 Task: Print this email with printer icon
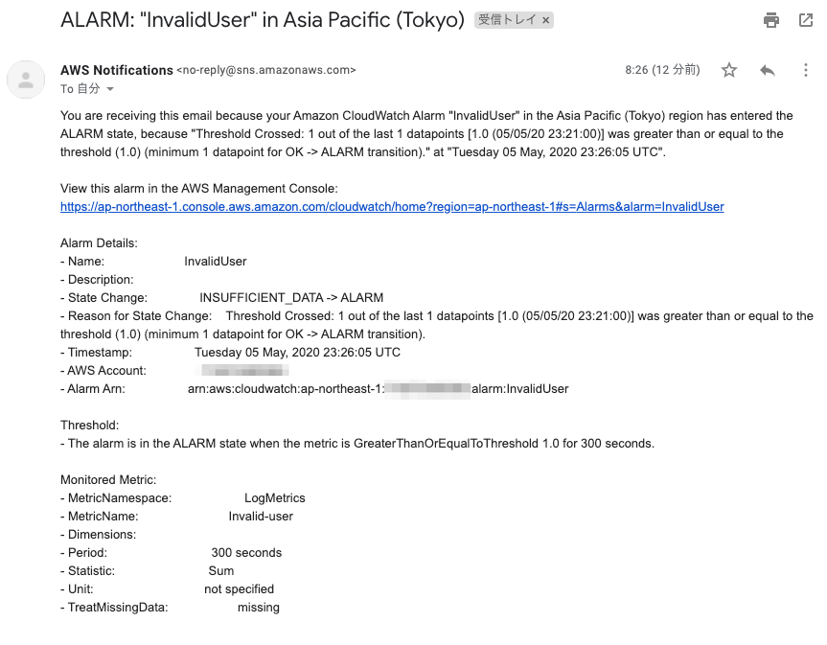pyautogui.click(x=771, y=20)
